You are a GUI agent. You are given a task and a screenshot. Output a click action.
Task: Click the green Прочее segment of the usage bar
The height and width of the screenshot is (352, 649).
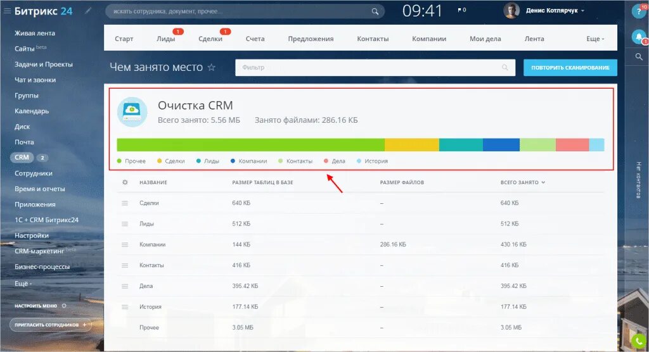250,145
